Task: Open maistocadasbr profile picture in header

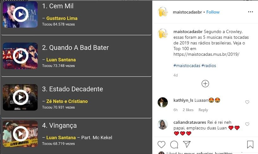Action: tap(163, 12)
